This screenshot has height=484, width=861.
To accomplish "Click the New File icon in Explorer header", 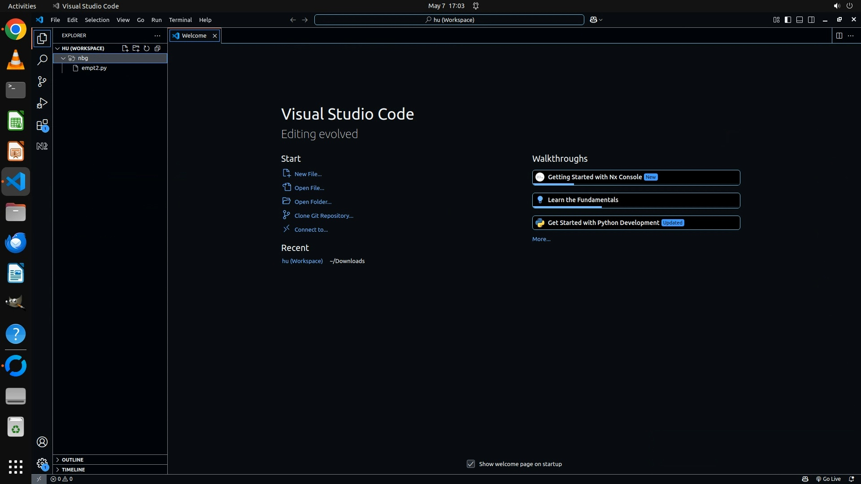I will click(x=125, y=48).
